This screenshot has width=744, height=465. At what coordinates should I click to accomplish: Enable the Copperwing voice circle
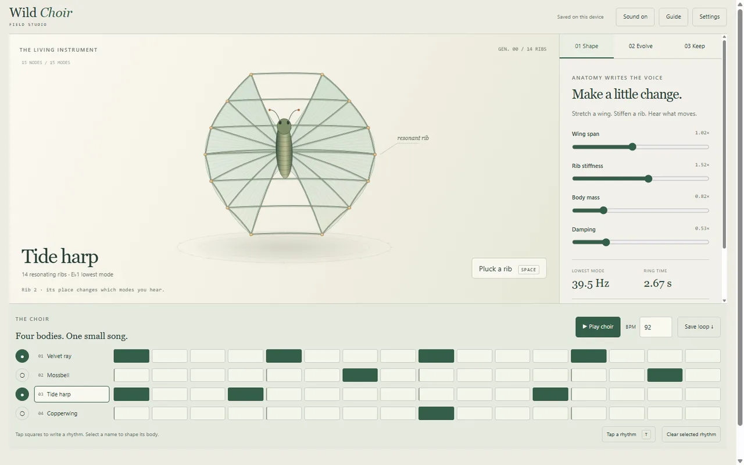pos(22,414)
